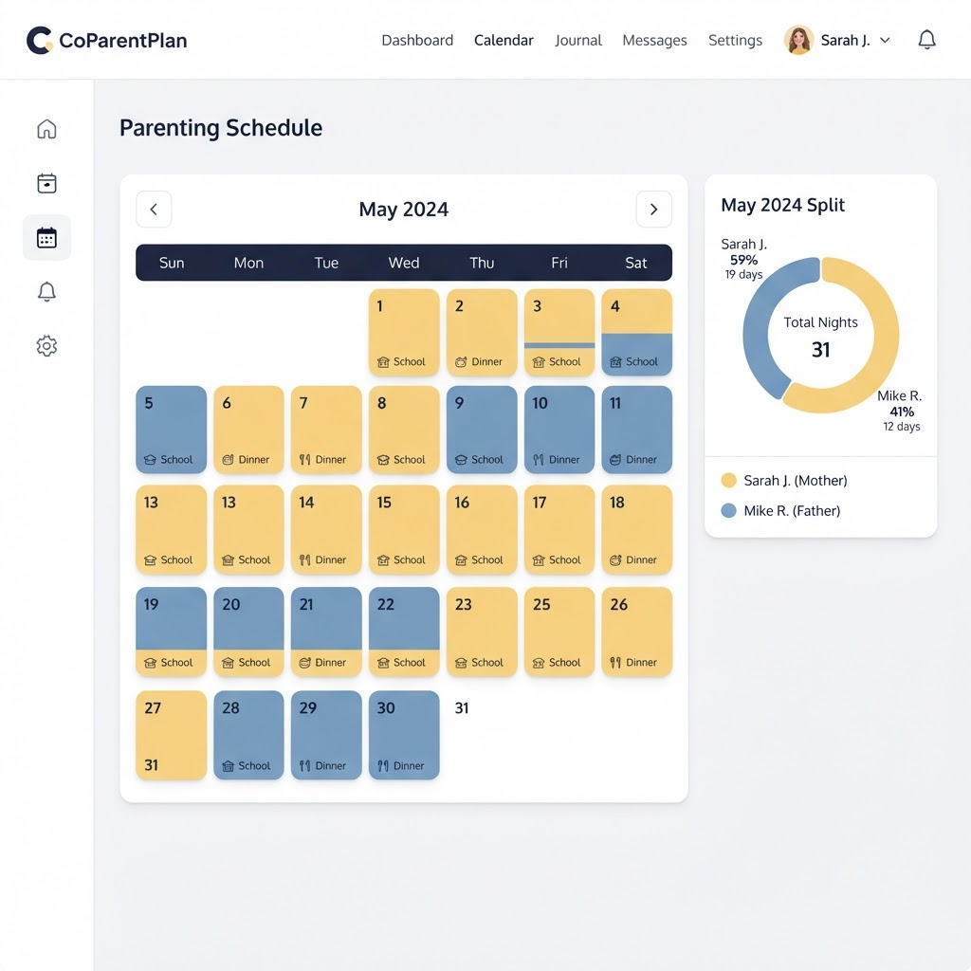Advance to next month arrow
Screen dimensions: 971x971
tap(653, 210)
